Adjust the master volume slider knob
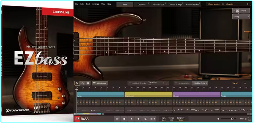 pyautogui.click(x=232, y=119)
